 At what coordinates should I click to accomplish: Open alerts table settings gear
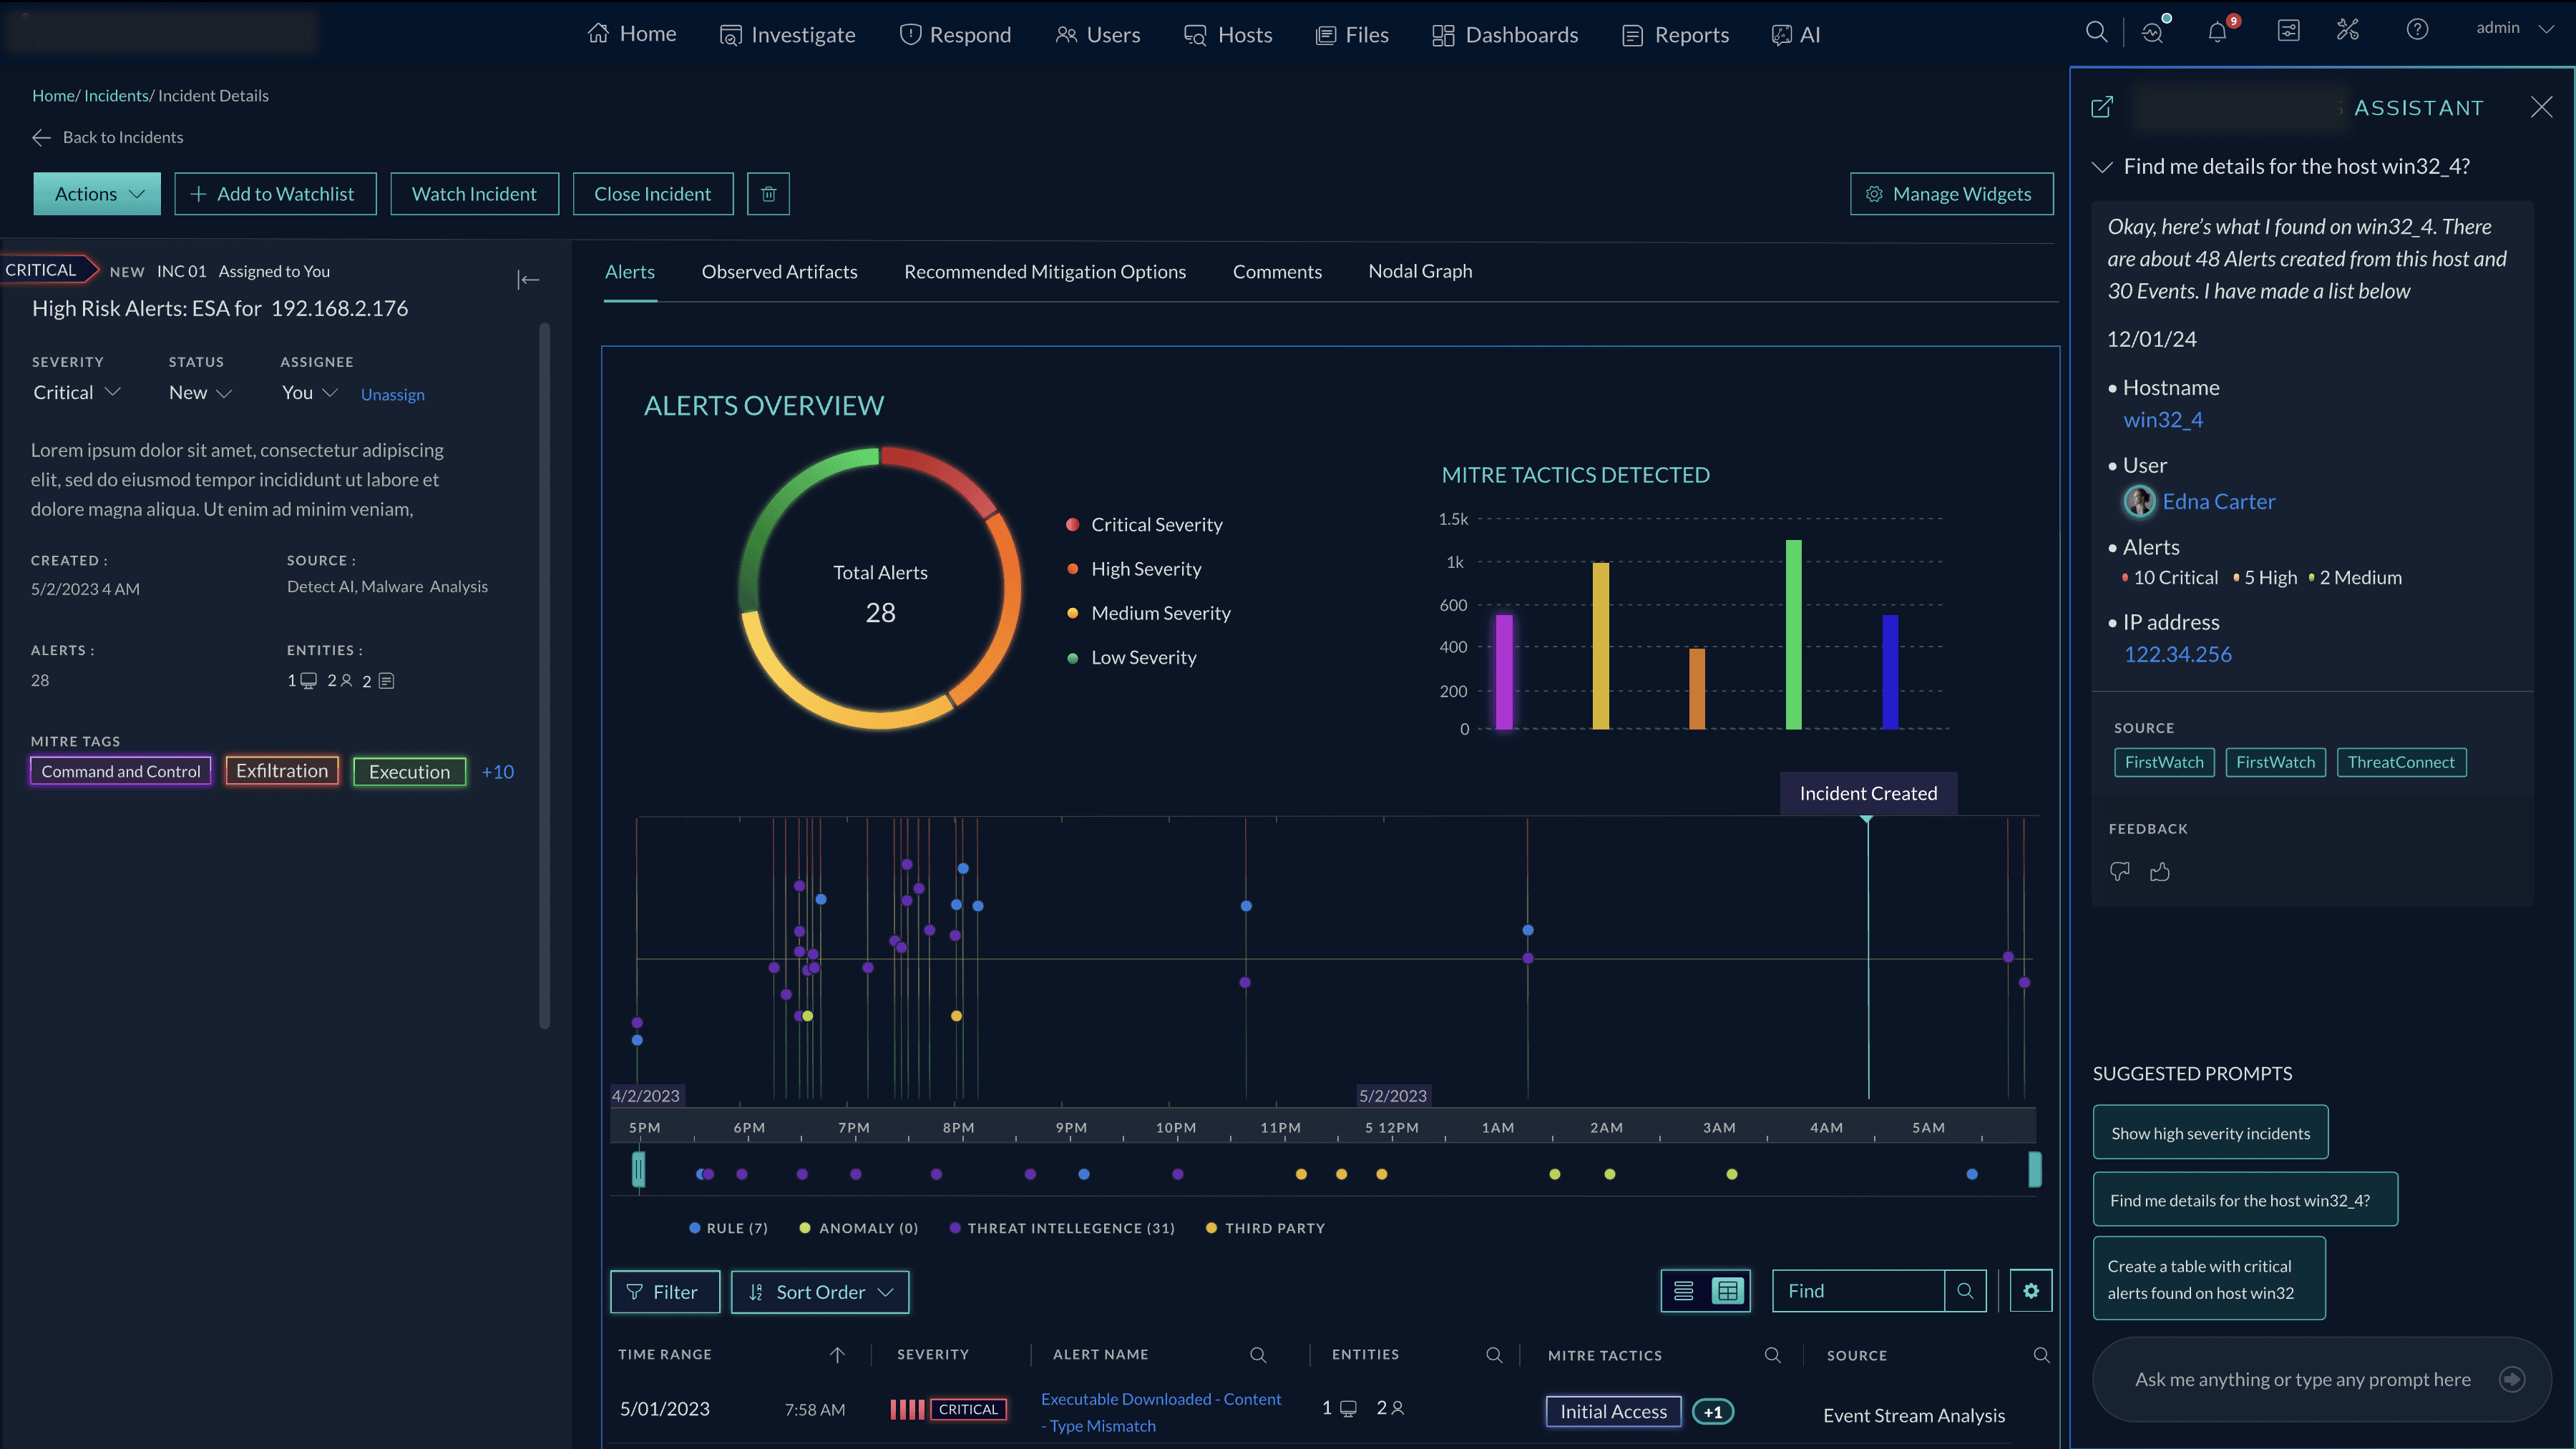click(2030, 1291)
